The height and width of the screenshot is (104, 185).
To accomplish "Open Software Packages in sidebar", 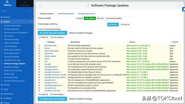I will (x=12, y=67).
